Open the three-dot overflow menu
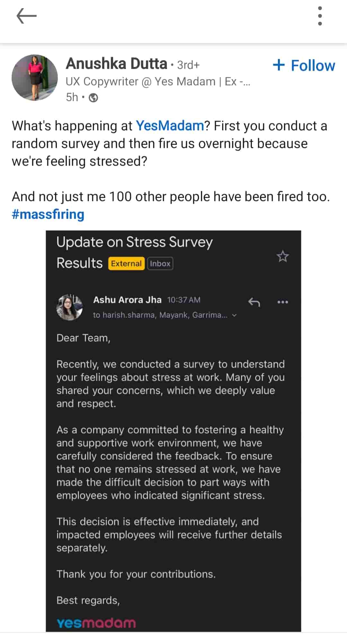This screenshot has height=634, width=347. point(320,16)
